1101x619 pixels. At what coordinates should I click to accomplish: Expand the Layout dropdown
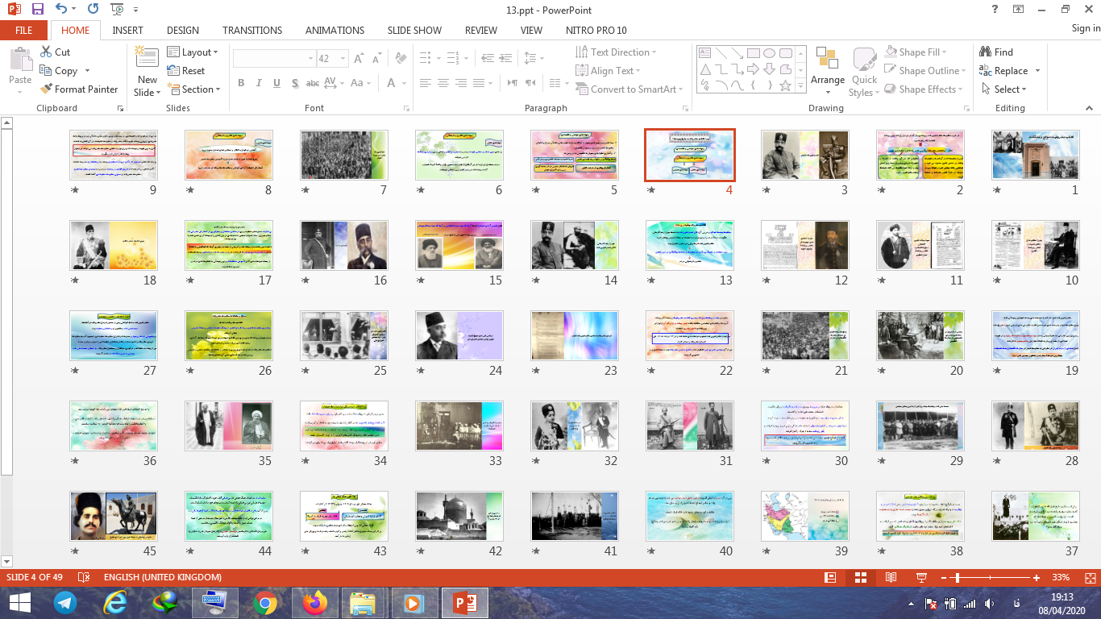(x=193, y=52)
